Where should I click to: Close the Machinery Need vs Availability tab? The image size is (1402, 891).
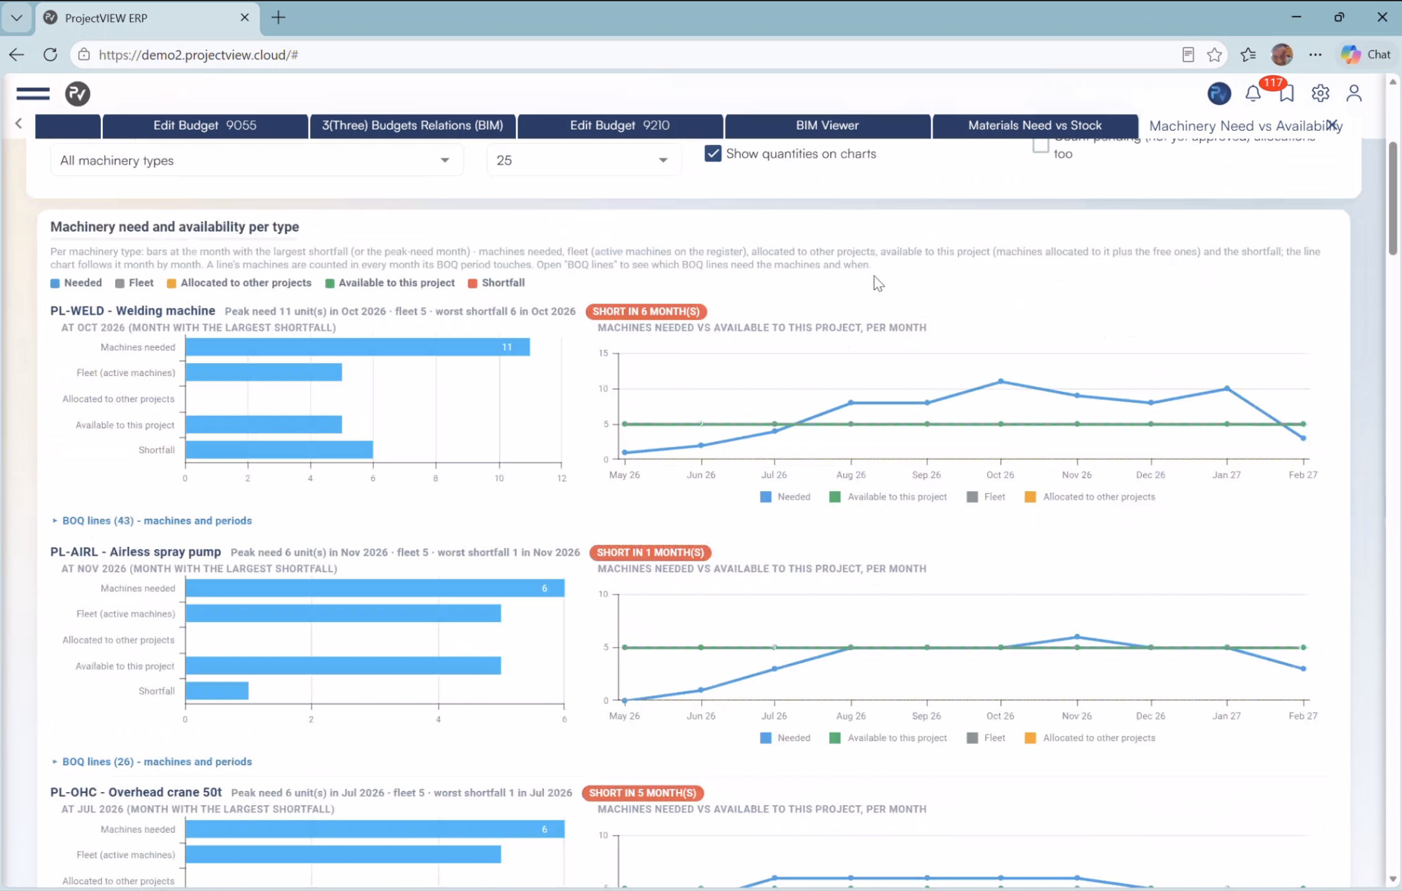(x=1332, y=124)
